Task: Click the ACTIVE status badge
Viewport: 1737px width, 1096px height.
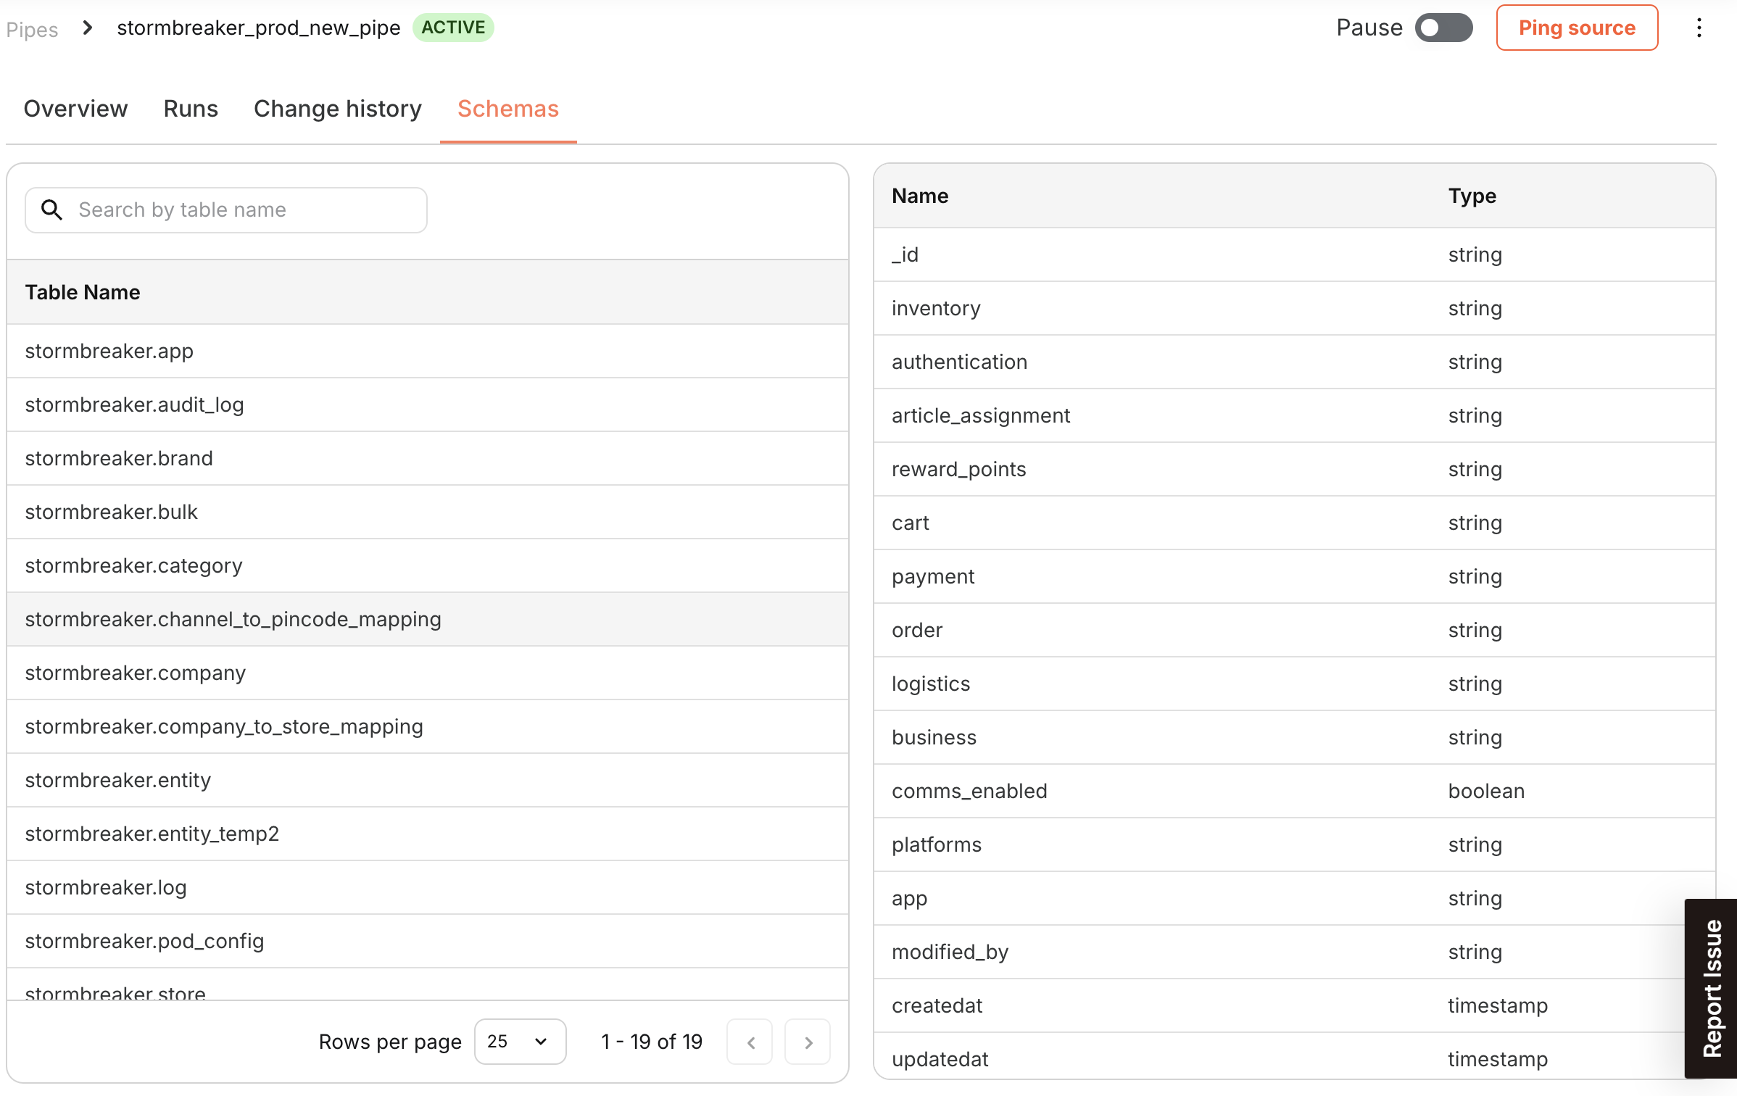Action: [x=453, y=28]
